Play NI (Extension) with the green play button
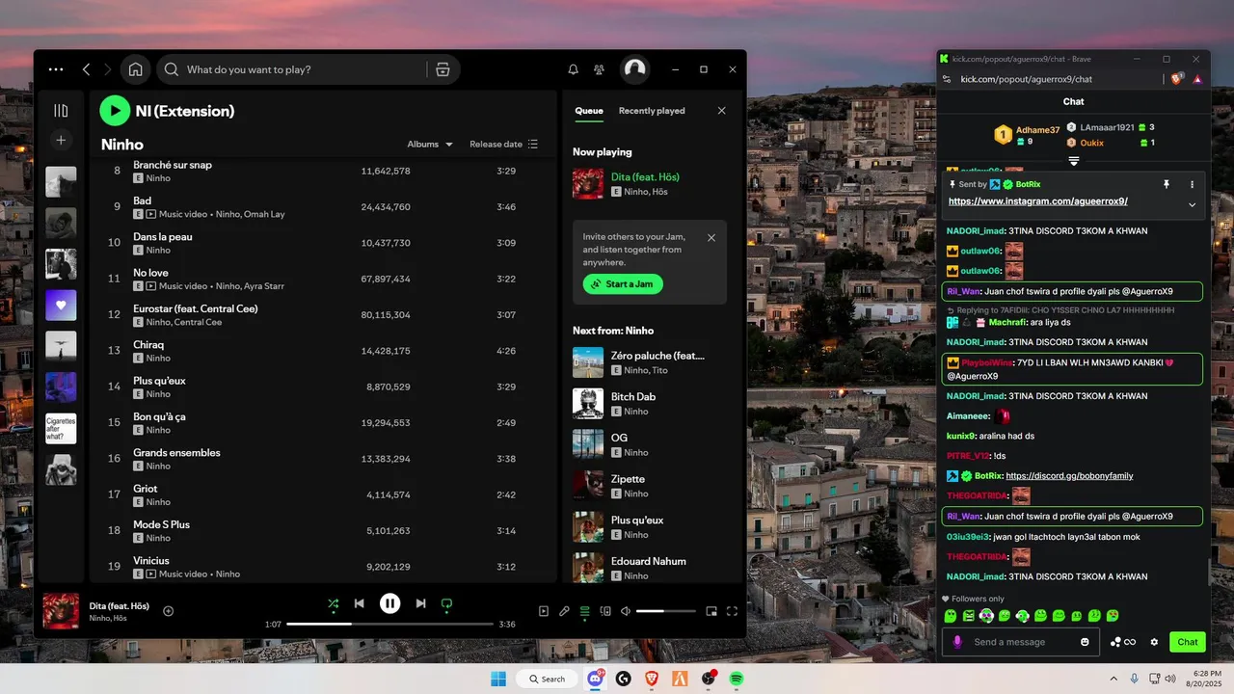 pyautogui.click(x=115, y=111)
